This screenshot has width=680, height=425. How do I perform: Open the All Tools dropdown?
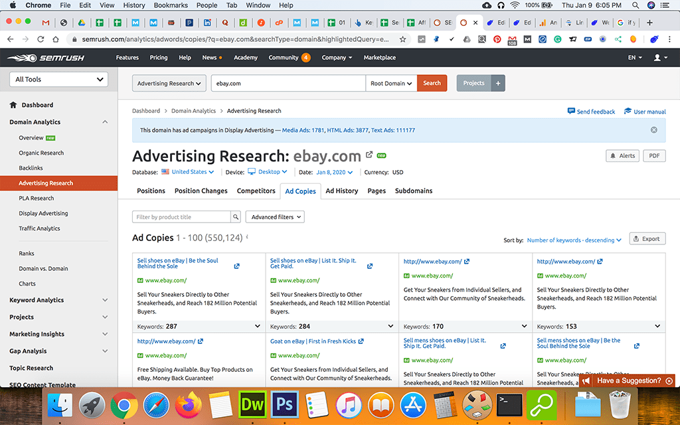[x=58, y=80]
